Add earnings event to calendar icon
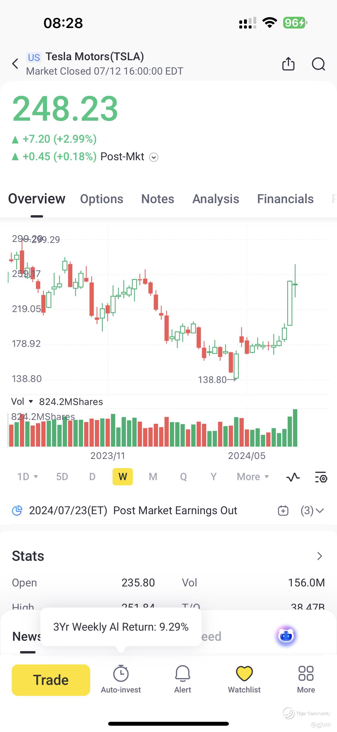 (283, 510)
